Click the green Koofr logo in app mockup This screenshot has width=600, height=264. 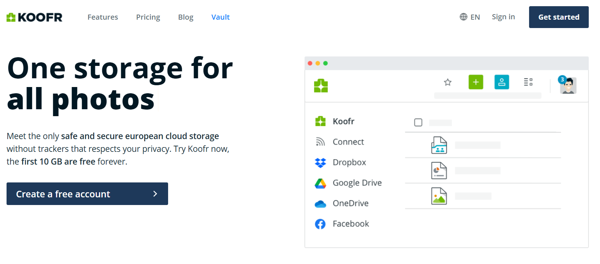(x=321, y=86)
